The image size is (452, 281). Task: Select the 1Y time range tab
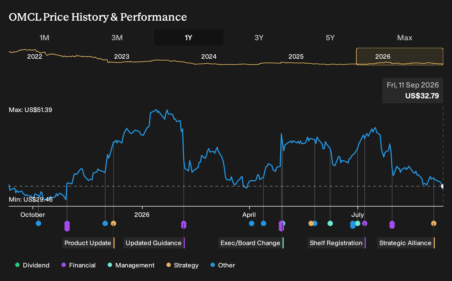pos(188,38)
